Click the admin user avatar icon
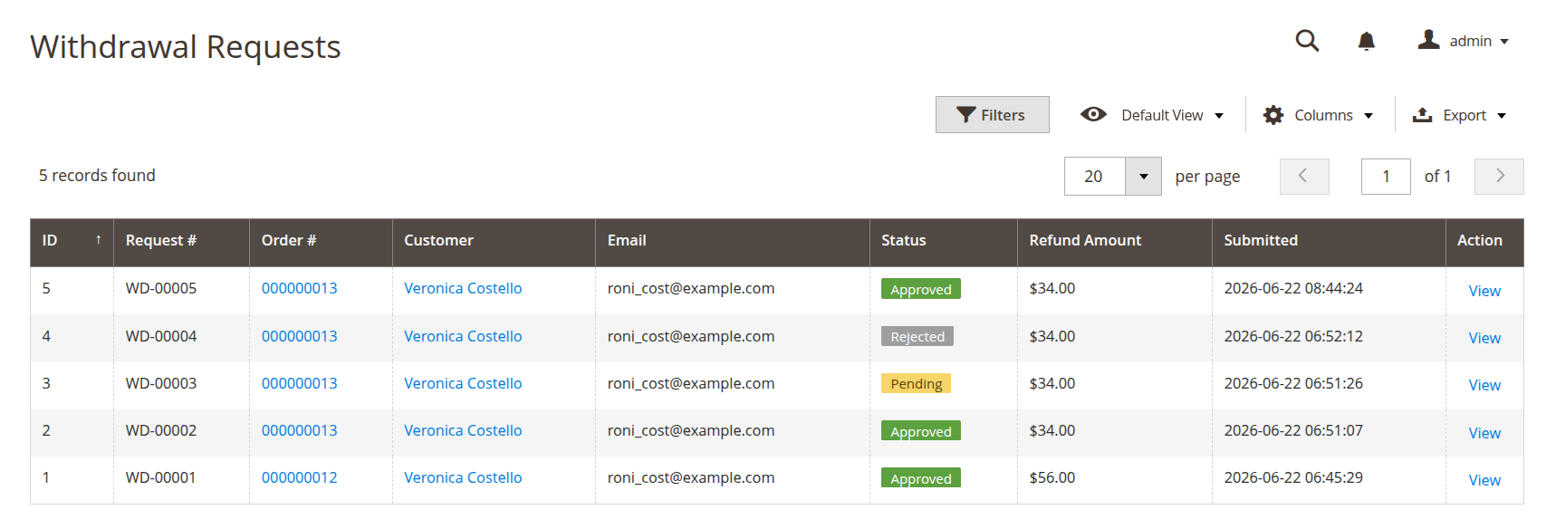Screen dimensions: 1556x529 coord(1429,40)
